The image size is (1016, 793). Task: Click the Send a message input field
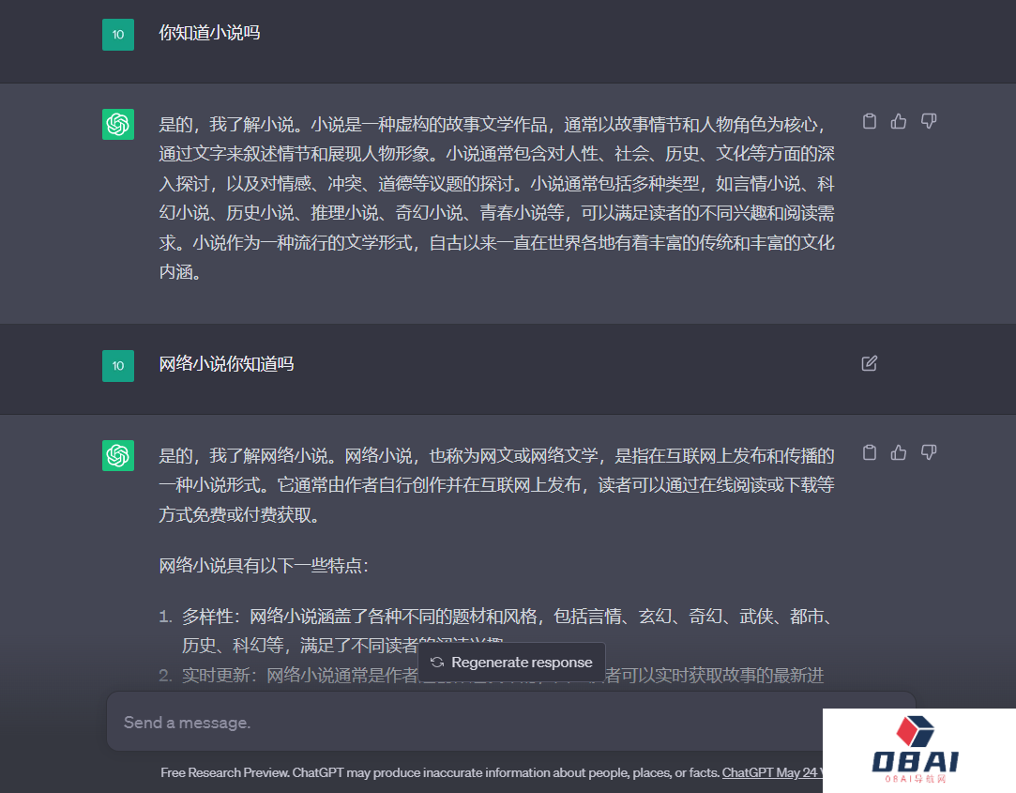coord(469,721)
